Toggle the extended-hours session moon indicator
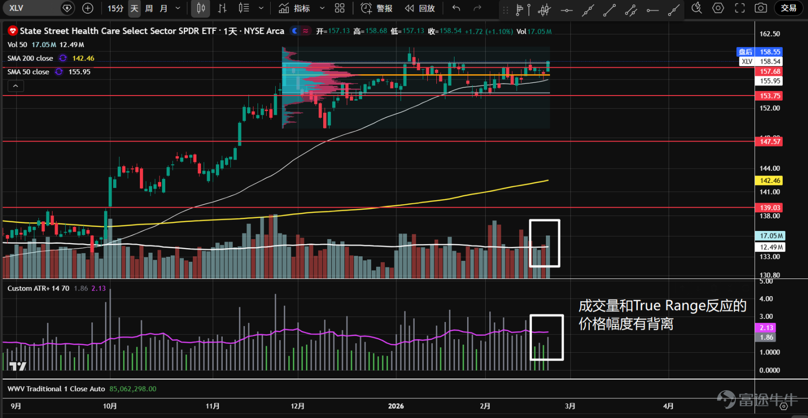The height and width of the screenshot is (418, 808). pos(295,31)
